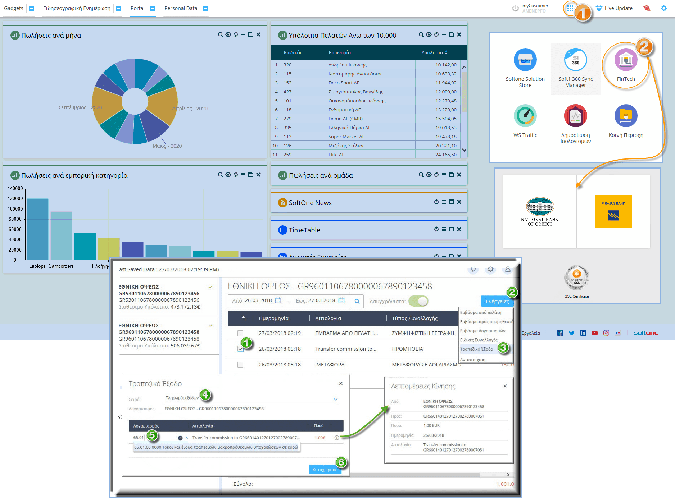Switch to the Personal Data tab
Image resolution: width=675 pixels, height=498 pixels.
(x=181, y=8)
